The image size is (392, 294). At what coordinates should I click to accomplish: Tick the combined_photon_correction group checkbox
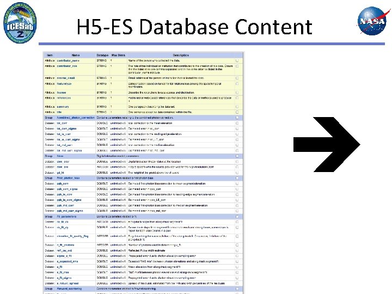(237, 118)
